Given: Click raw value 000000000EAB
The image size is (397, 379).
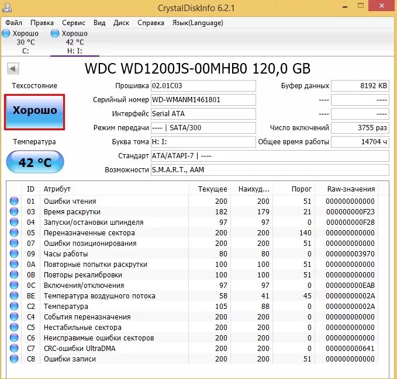Looking at the screenshot, I should (x=350, y=286).
